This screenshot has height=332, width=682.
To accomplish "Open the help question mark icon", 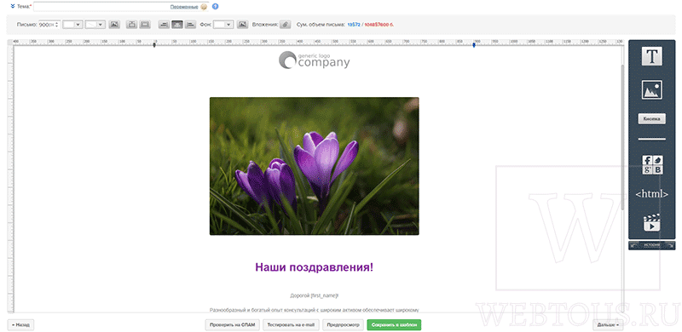I will [216, 7].
